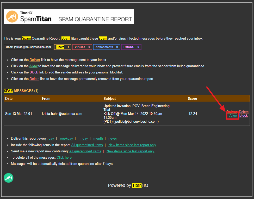This screenshot has height=199, width=254.
Task: Click the SpamTitan orange archer logo
Action: [x=12, y=16]
